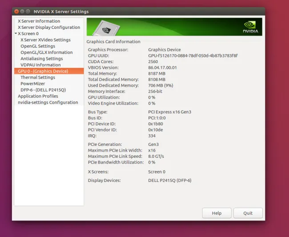Image resolution: width=289 pixels, height=237 pixels.
Task: Click IRQ value 334
Action: [152, 136]
